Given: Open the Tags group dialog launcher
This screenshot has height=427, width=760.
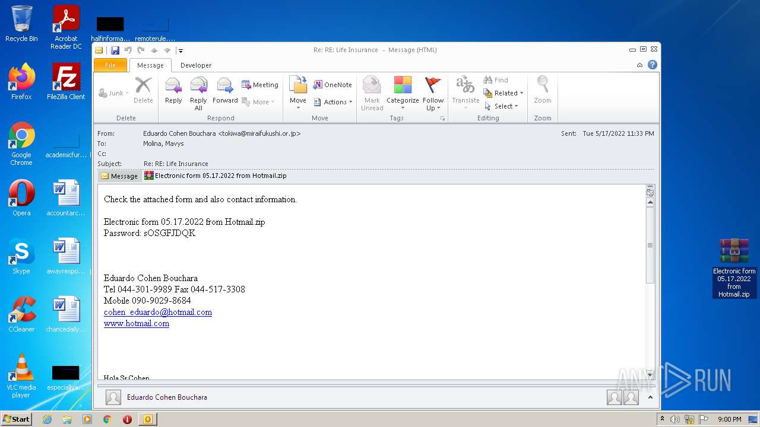Looking at the screenshot, I should (442, 119).
